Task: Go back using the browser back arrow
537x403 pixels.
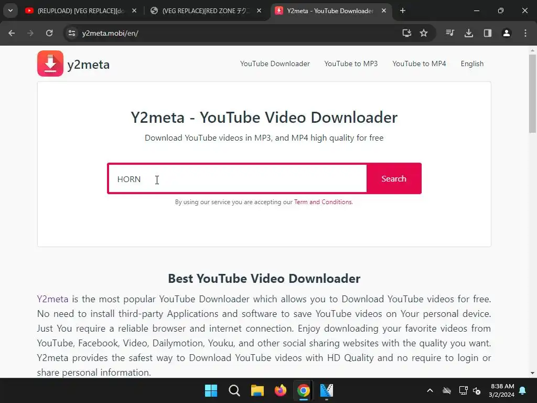Action: (12, 33)
